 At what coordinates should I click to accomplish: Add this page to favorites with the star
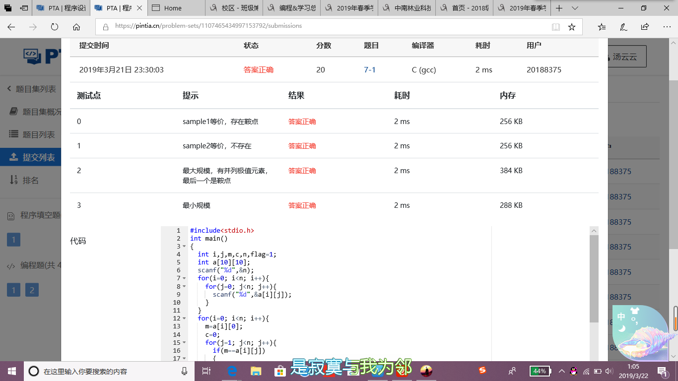coord(572,27)
